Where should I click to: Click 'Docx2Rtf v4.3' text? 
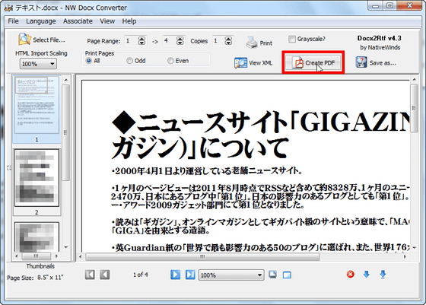click(x=380, y=38)
